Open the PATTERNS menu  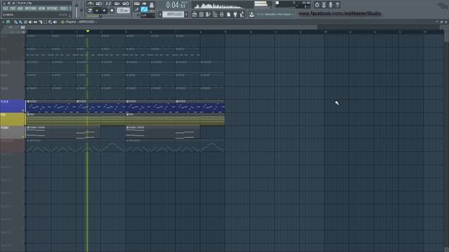coord(31,8)
